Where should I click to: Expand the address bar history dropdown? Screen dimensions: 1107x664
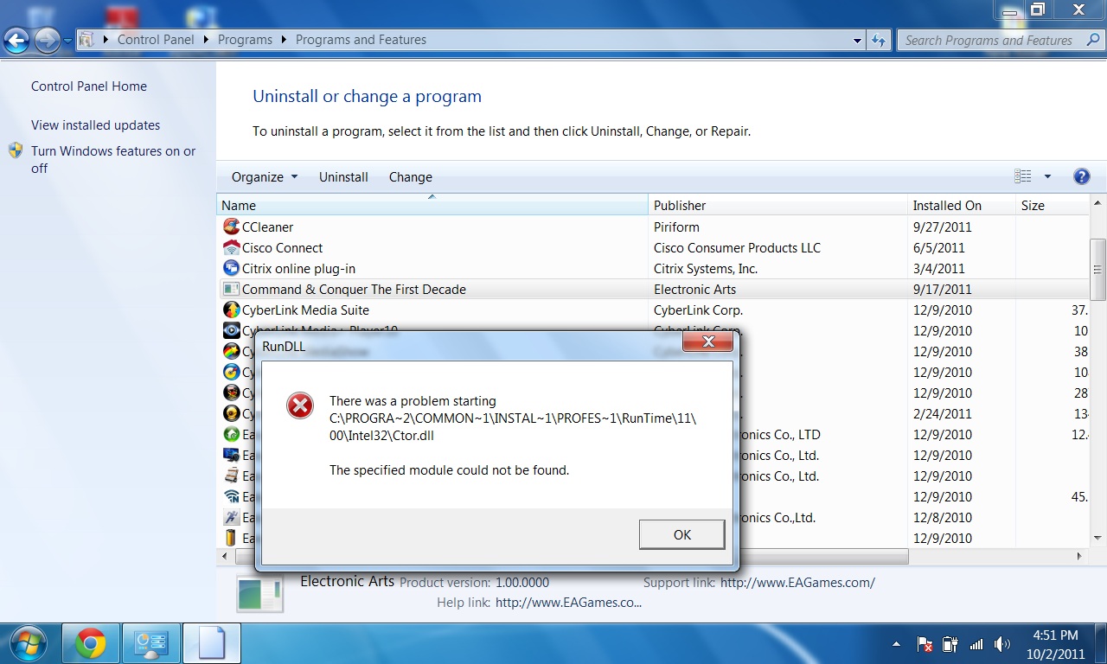click(x=857, y=40)
